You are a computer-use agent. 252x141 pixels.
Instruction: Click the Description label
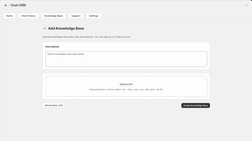(x=52, y=47)
